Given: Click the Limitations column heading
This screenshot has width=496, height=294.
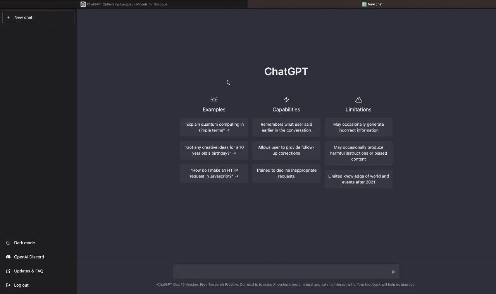Looking at the screenshot, I should (358, 109).
